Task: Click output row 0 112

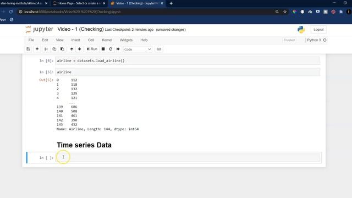Action: [x=67, y=80]
